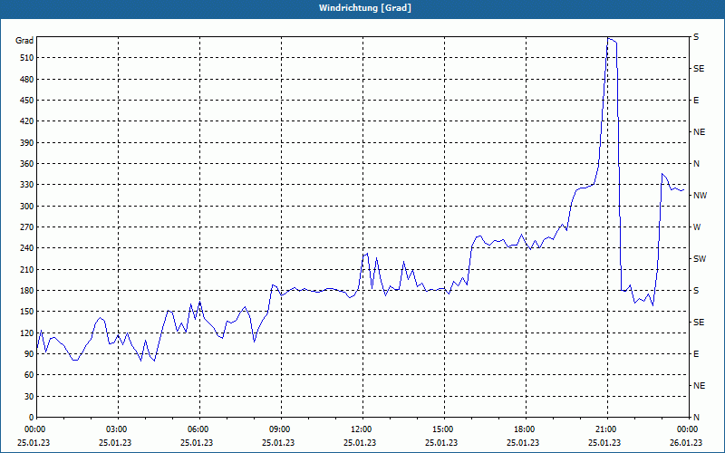Select the 25.01.23 date under 21:00

(604, 442)
